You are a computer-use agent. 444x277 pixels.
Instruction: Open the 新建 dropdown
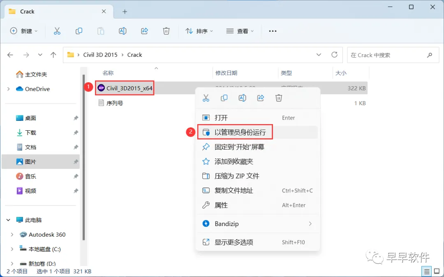[x=24, y=31]
